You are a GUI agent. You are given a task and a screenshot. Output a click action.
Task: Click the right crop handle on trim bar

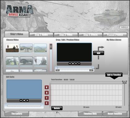[91, 70]
